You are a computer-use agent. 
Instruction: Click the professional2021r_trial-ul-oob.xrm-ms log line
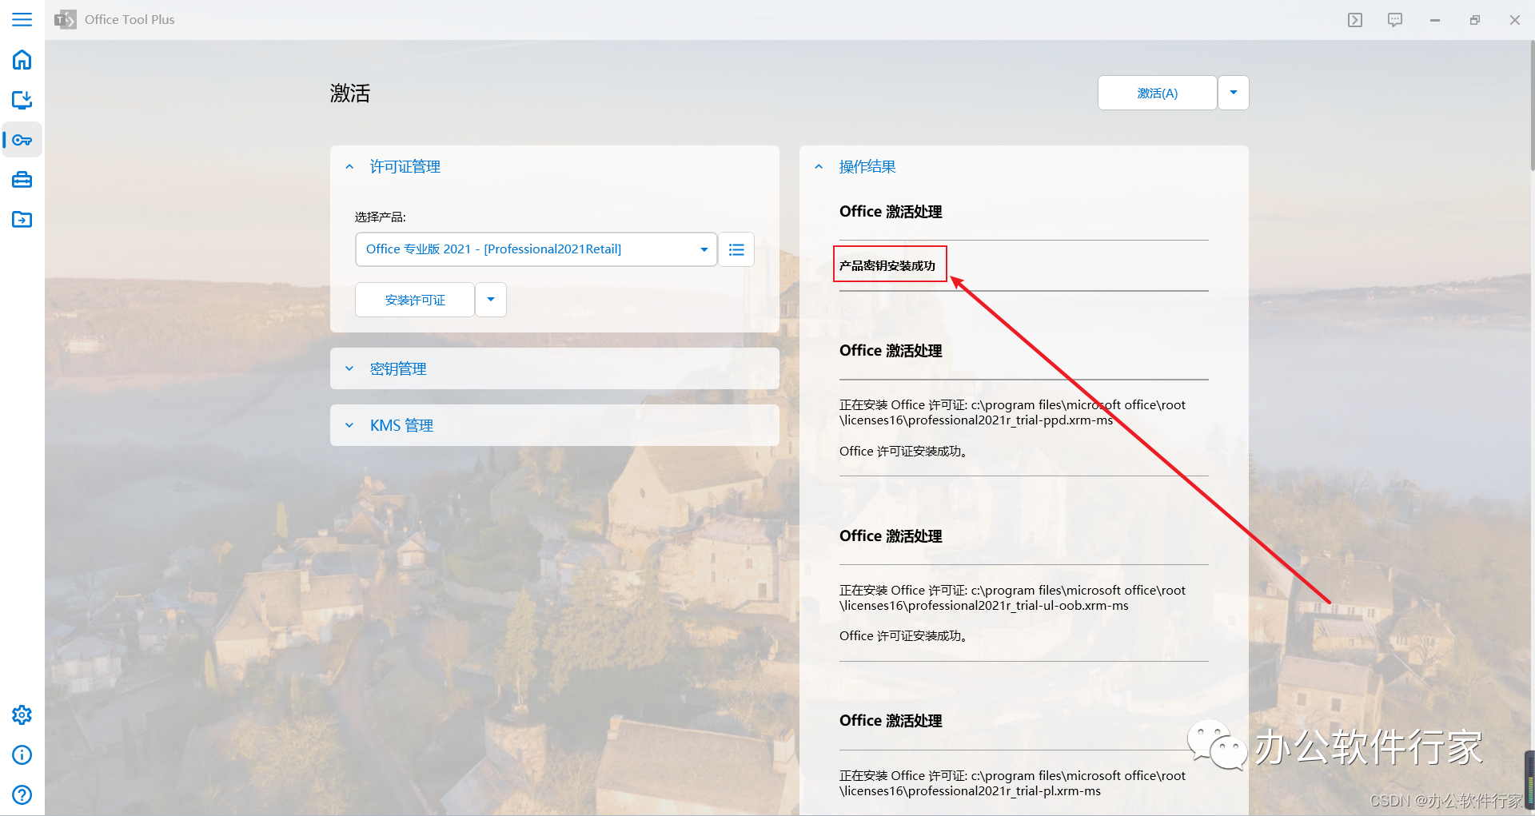(1012, 598)
